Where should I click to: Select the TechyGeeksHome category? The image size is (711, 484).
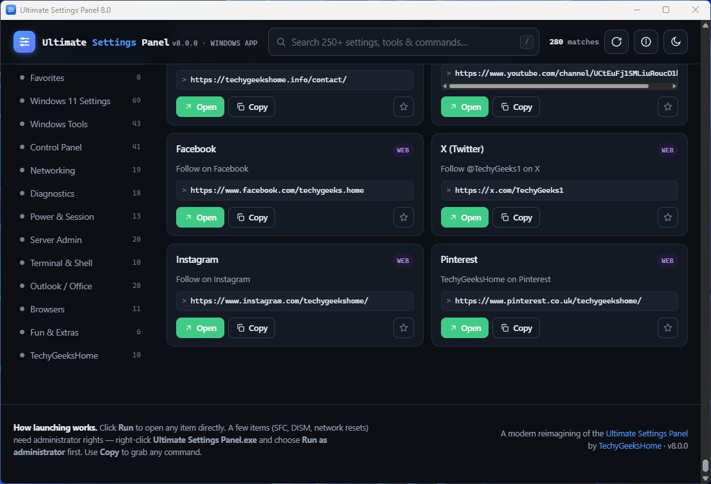80,355
